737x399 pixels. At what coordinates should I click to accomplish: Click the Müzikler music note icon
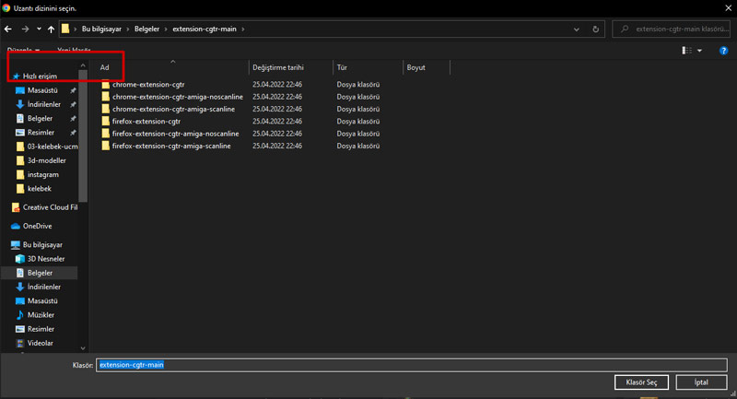[19, 315]
